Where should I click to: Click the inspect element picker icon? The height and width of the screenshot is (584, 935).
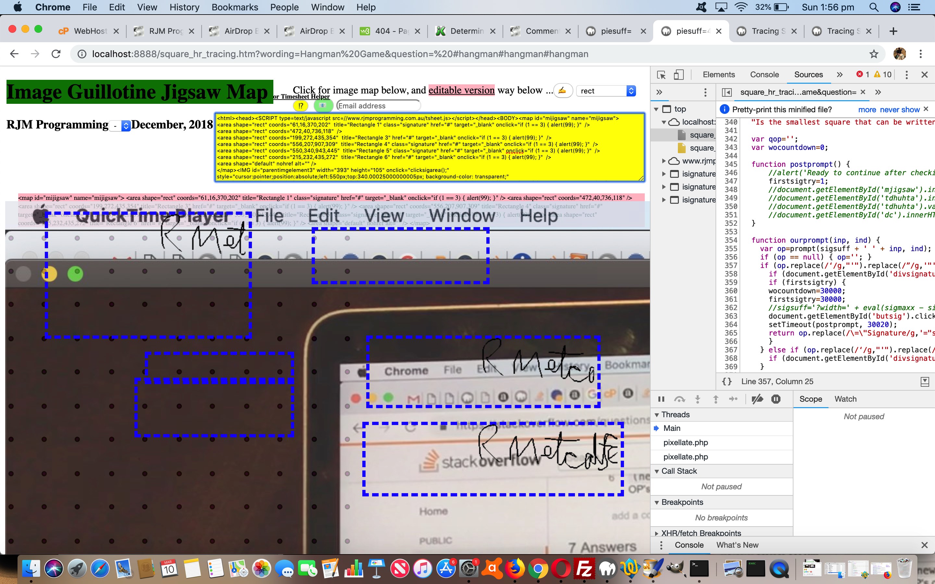pos(661,75)
